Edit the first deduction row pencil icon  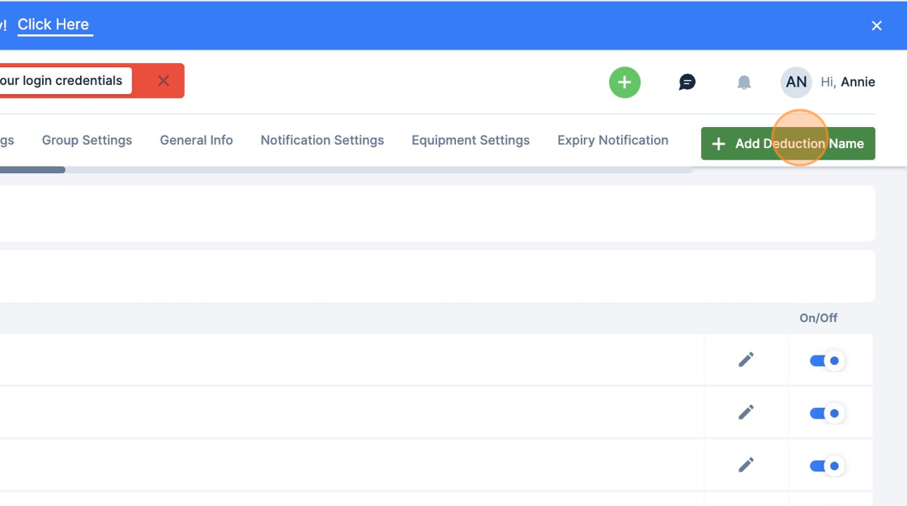click(x=746, y=359)
